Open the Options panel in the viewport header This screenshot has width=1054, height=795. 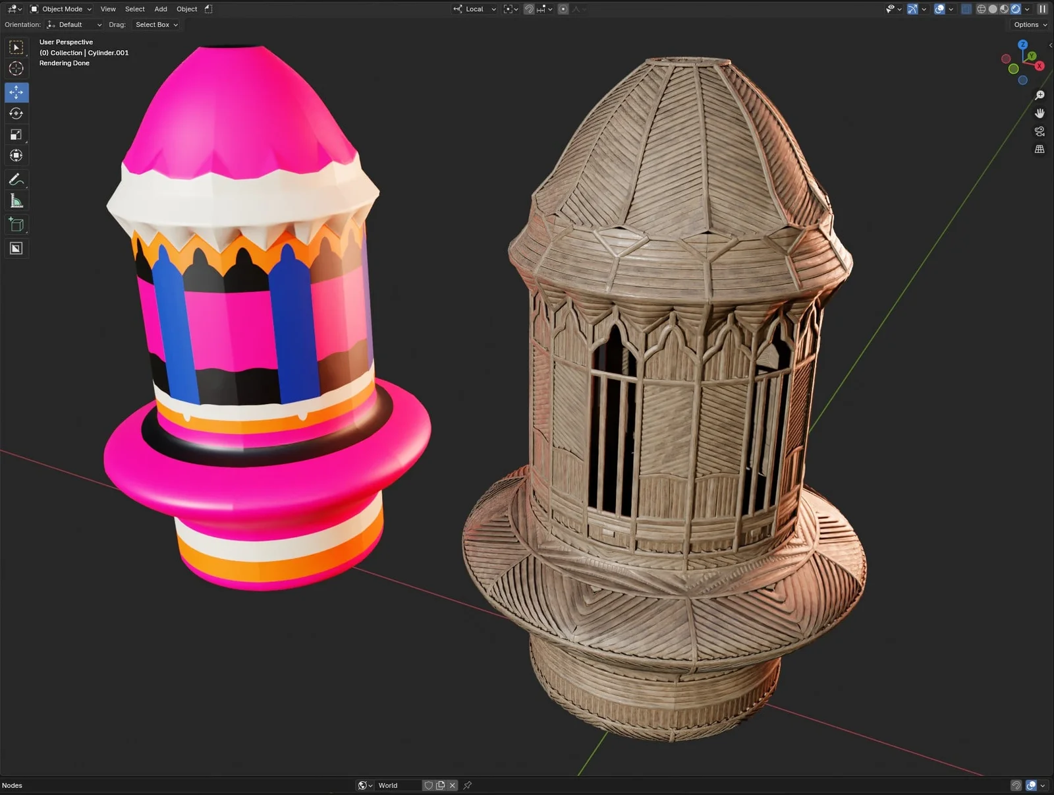(1028, 24)
